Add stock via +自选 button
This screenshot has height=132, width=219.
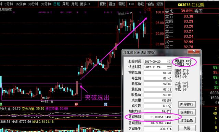pos(150,4)
